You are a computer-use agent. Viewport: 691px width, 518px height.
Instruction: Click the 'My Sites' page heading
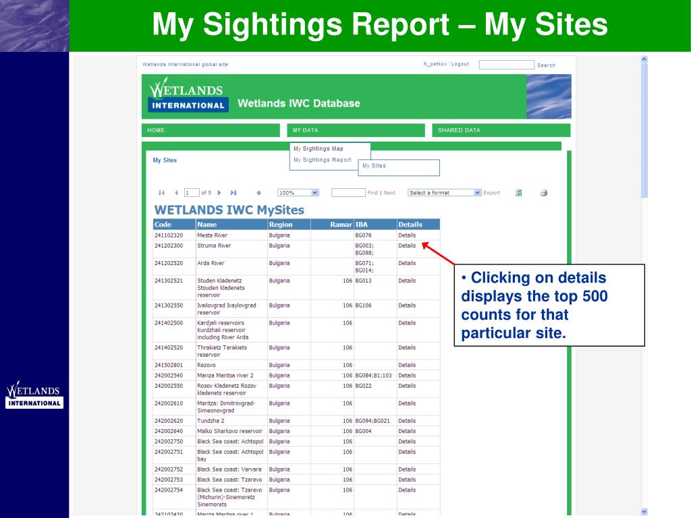[165, 160]
